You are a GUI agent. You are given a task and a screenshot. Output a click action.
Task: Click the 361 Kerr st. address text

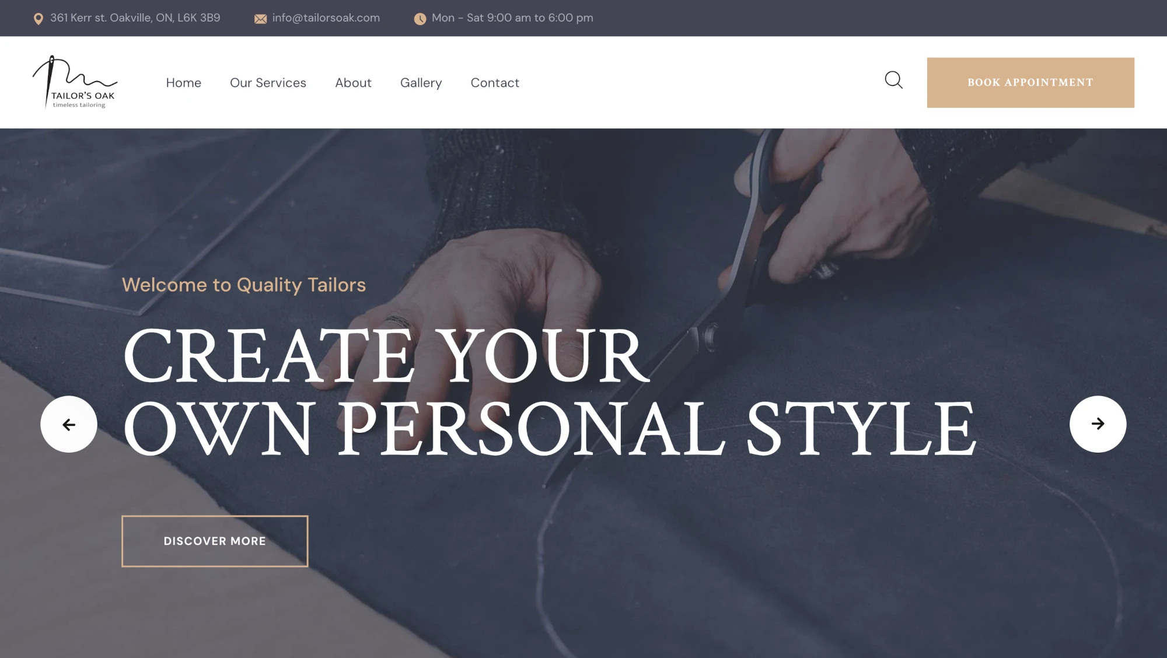coord(135,18)
